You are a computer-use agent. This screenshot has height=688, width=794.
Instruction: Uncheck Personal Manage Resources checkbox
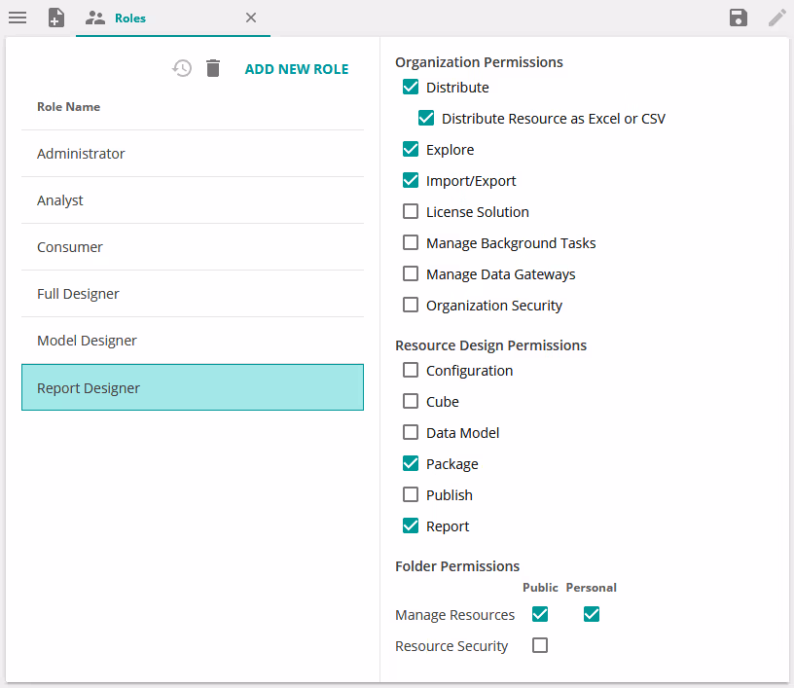pyautogui.click(x=592, y=614)
